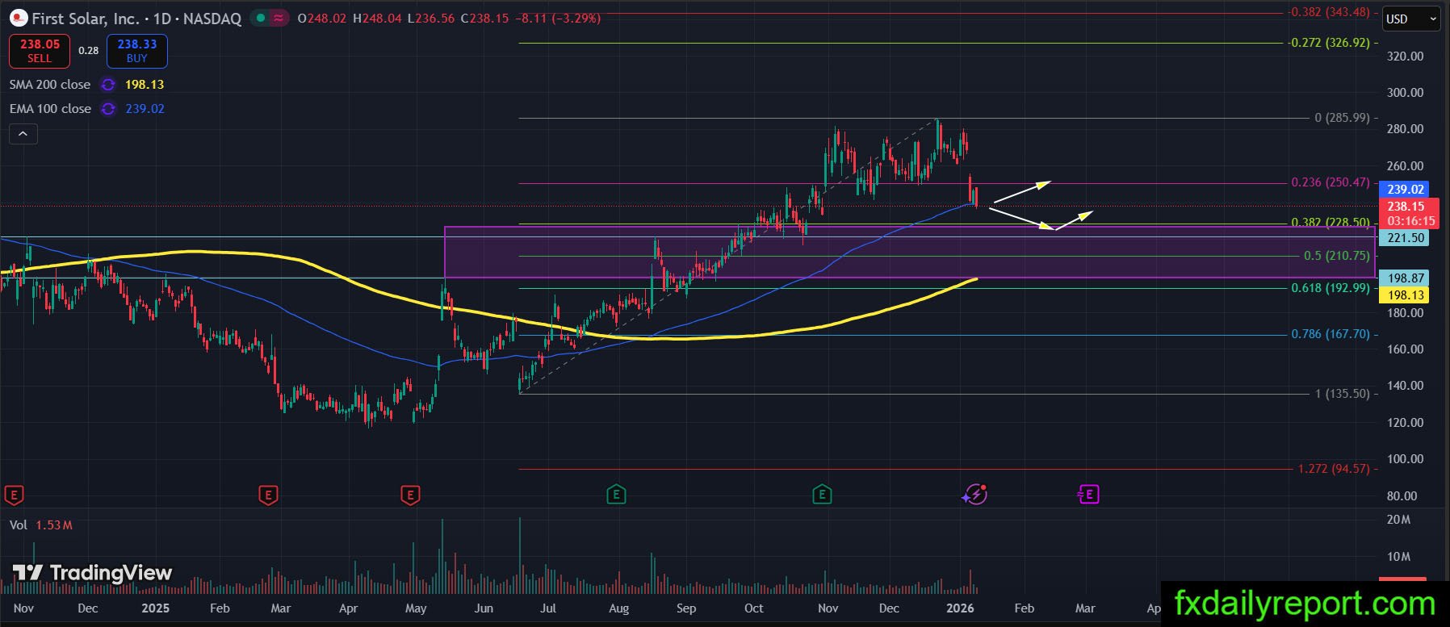The height and width of the screenshot is (627, 1450).
Task: Click the close value C238.15 in header
Action: tap(484, 18)
